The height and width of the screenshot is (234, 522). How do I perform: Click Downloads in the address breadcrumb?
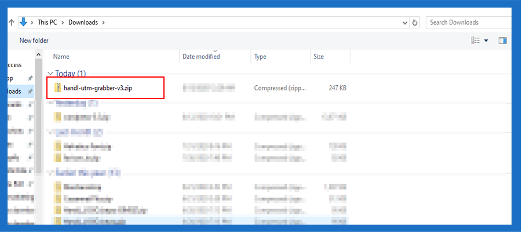tap(83, 23)
